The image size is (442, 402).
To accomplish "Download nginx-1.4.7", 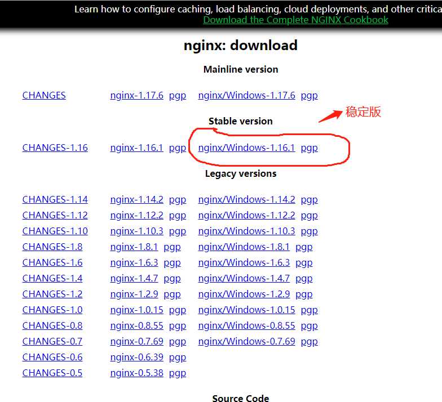I will click(x=134, y=278).
